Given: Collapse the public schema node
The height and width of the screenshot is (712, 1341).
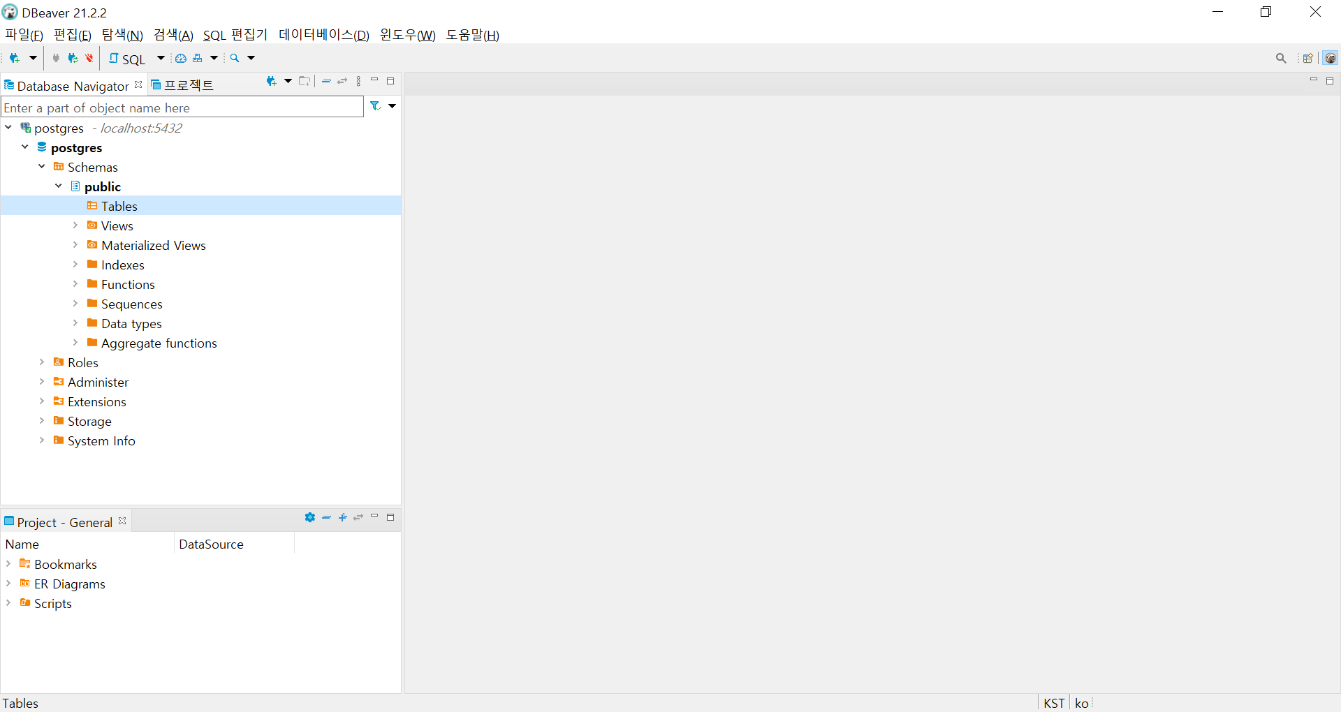Looking at the screenshot, I should pyautogui.click(x=59, y=186).
